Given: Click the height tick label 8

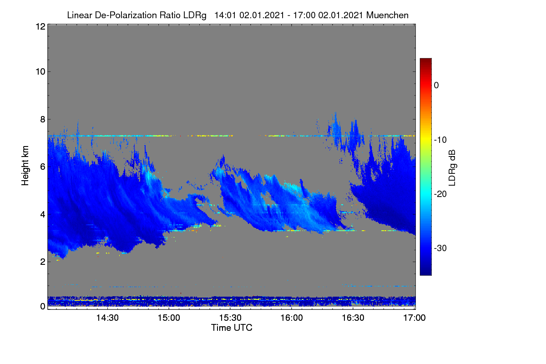Looking at the screenshot, I should (42, 119).
